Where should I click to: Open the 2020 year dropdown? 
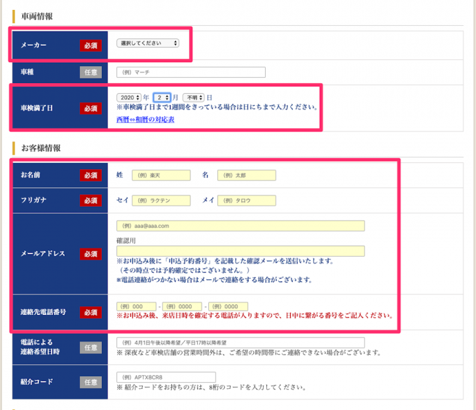pyautogui.click(x=129, y=97)
